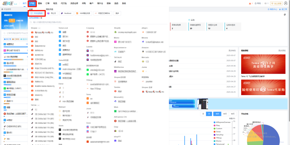Viewport: 290px width, 145px height.
Task: Toggle the Ebay legend series
Action: pos(217,126)
